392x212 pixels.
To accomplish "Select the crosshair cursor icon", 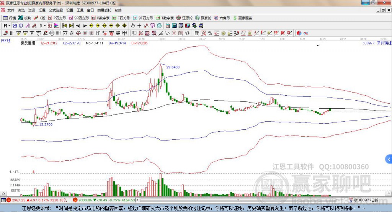I will point(139,26).
